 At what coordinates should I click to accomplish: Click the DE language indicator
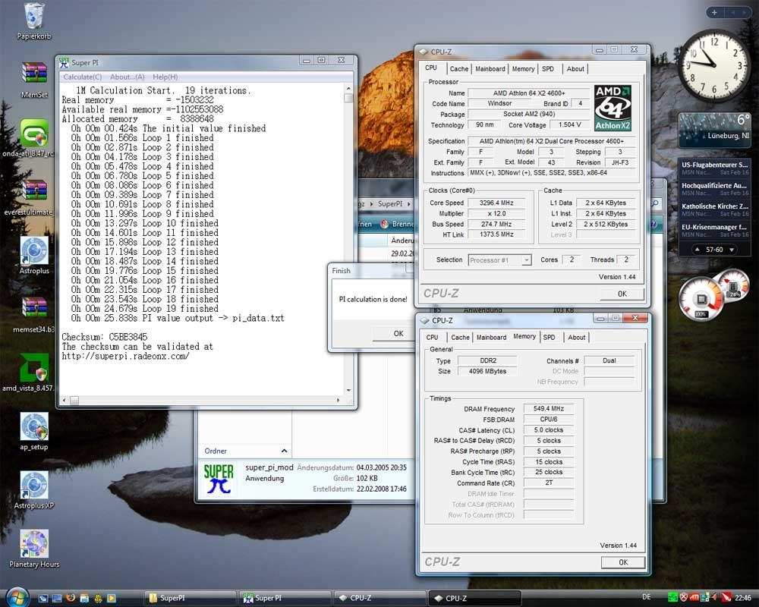(x=646, y=597)
